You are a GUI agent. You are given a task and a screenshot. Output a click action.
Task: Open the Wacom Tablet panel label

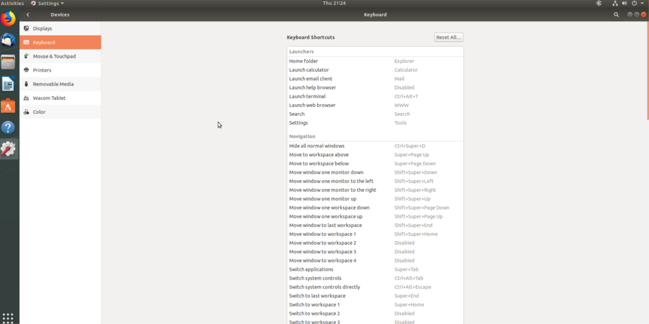pyautogui.click(x=49, y=98)
